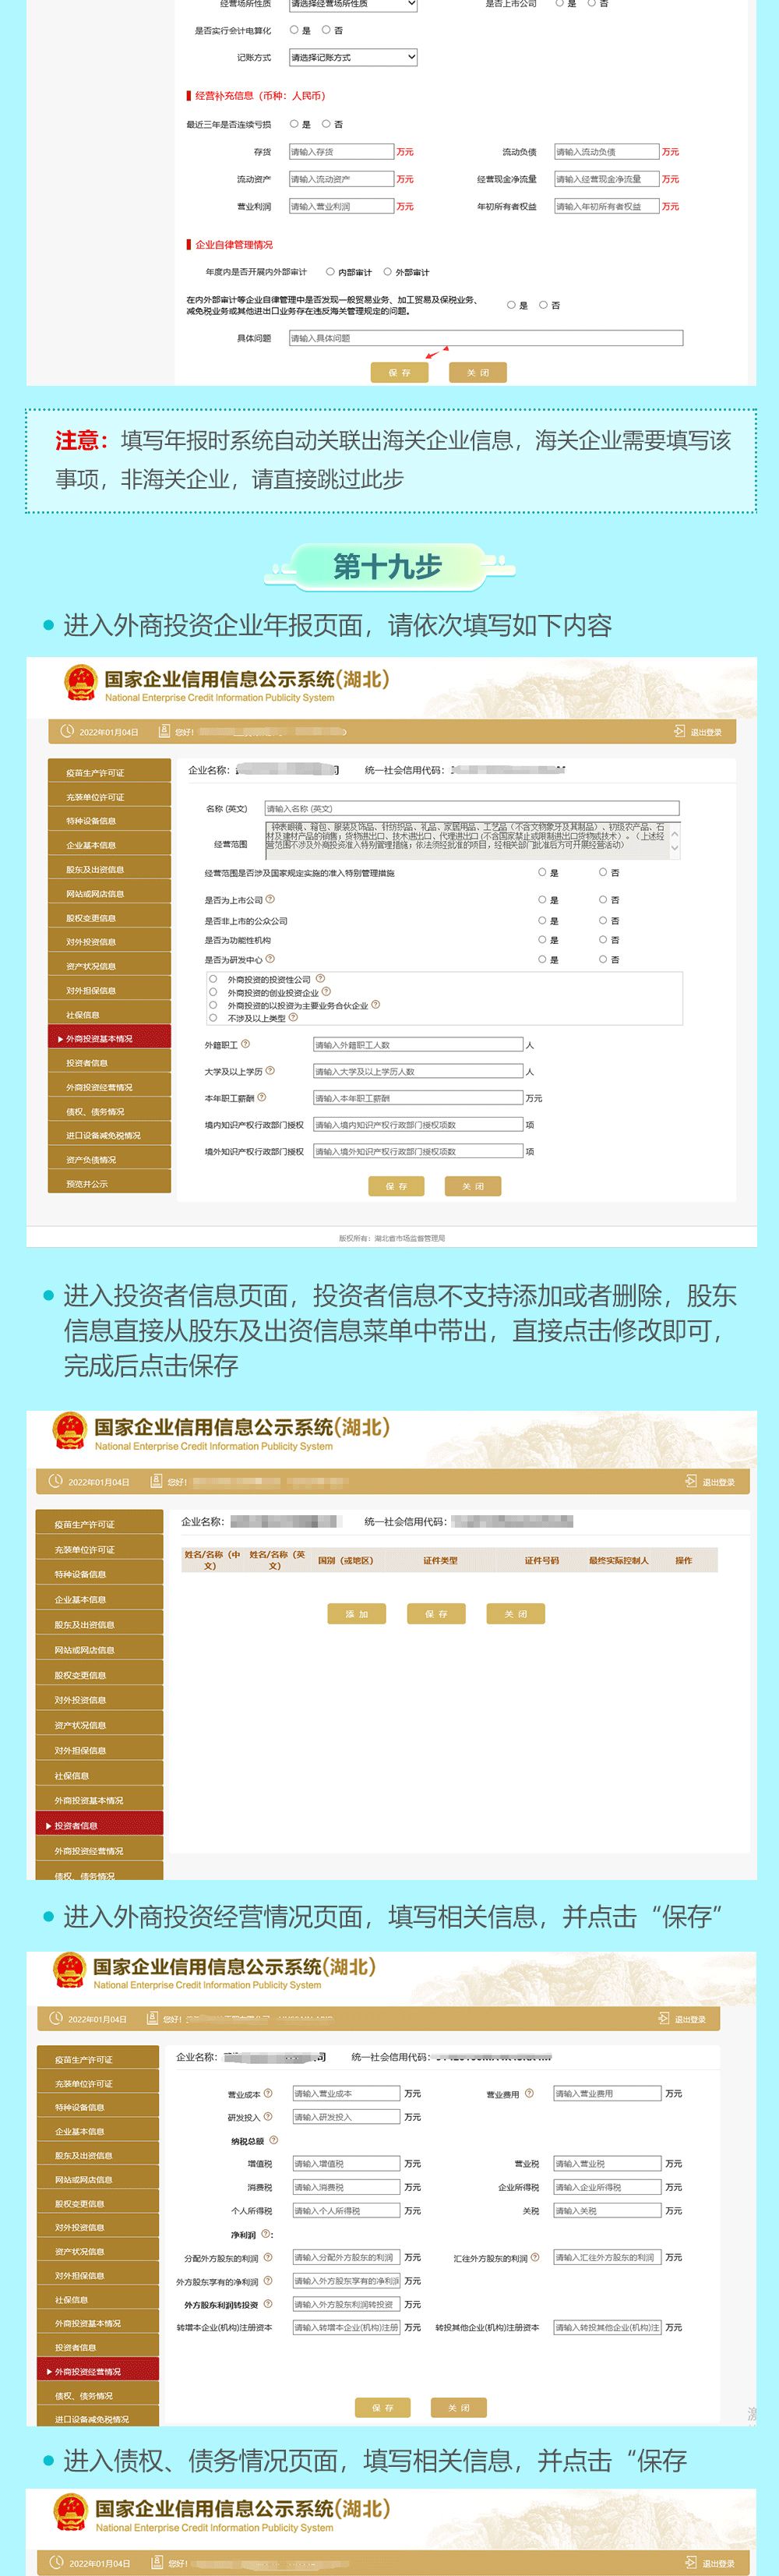779x2576 pixels.
Task: Click the 企业所得税 input field
Action: [607, 2187]
